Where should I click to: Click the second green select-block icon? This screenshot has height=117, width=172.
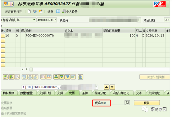11,77
